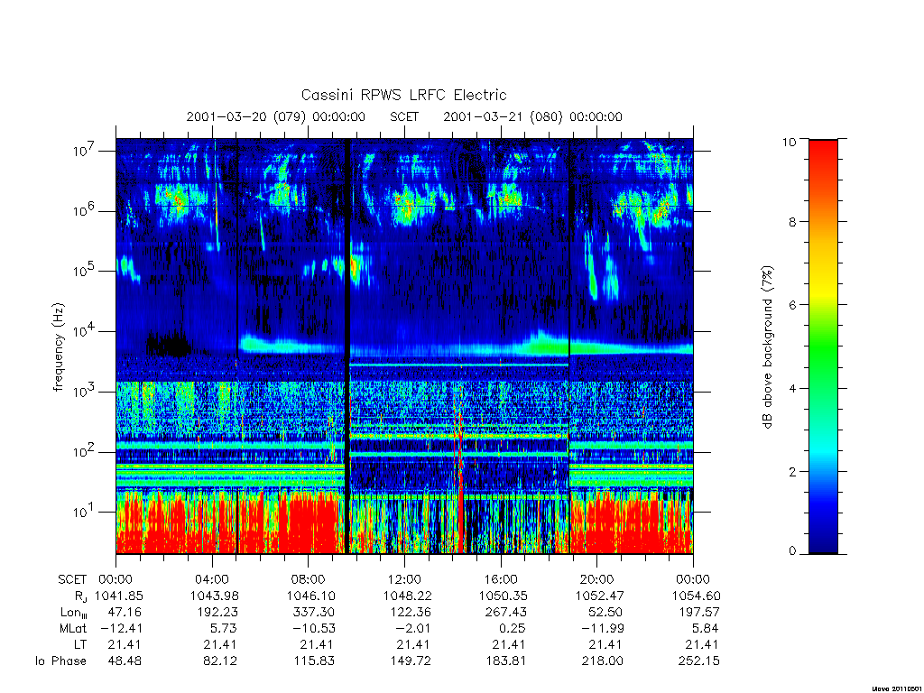Viewport: 924px width, 693px height.
Task: Click the Io Phase value 183.81
Action: click(506, 661)
